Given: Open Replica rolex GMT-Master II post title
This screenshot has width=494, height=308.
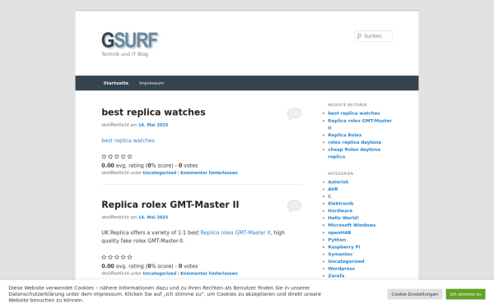Looking at the screenshot, I should tap(170, 205).
